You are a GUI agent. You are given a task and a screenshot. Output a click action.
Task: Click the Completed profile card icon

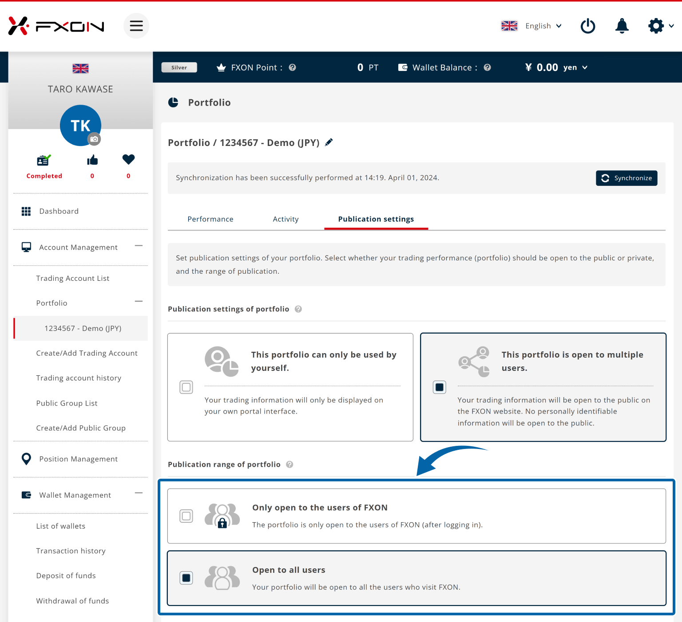[x=44, y=160]
